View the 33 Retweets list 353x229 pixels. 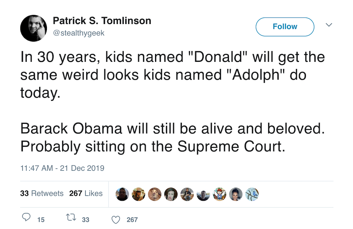point(42,193)
